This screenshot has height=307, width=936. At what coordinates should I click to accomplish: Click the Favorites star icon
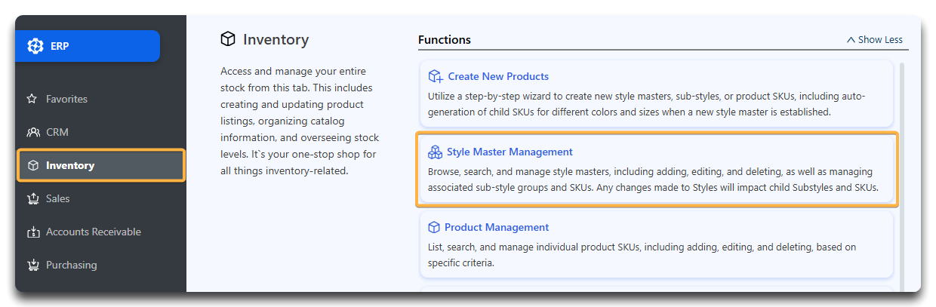coord(32,99)
